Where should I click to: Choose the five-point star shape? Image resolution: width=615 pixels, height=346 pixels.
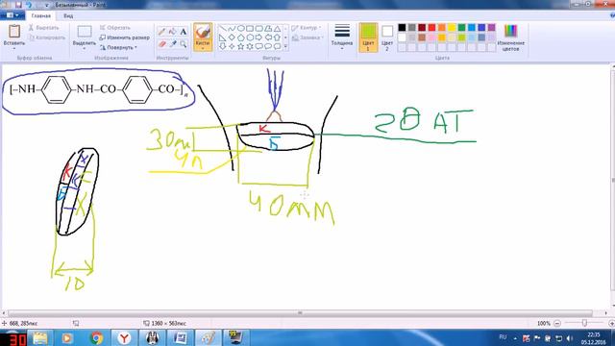coord(241,46)
